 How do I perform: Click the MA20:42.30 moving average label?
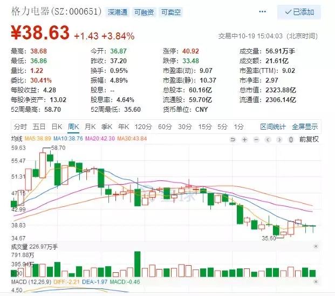(100, 138)
